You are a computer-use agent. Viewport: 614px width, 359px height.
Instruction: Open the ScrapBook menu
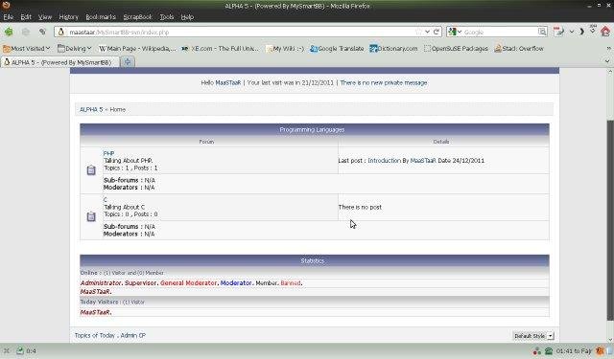click(137, 17)
